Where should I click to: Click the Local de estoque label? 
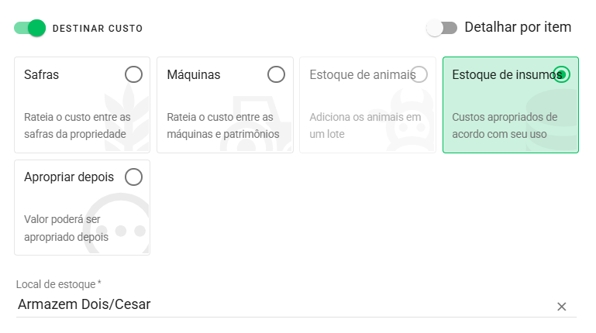tap(59, 284)
